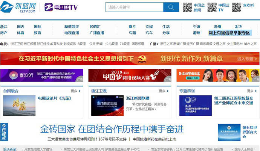Open the 生活 section

coord(166,27)
